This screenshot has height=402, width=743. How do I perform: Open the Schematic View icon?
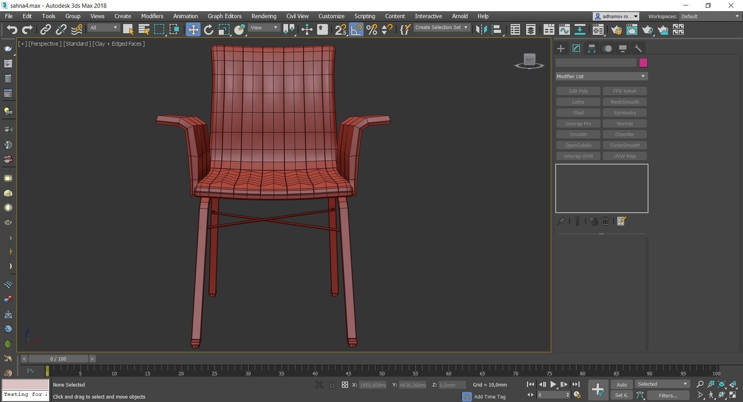point(580,29)
